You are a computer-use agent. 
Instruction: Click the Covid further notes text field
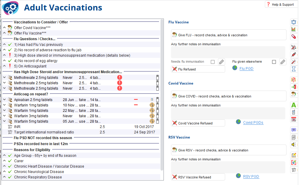pos(228,113)
